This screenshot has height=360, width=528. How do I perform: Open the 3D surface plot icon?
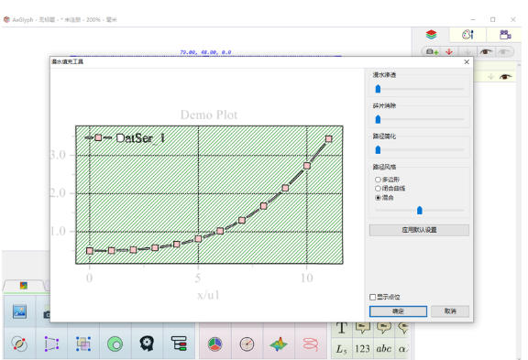tap(279, 344)
